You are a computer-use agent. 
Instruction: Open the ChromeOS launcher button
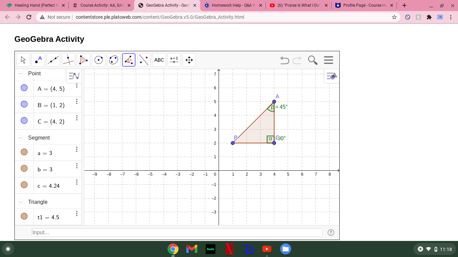tap(8, 249)
